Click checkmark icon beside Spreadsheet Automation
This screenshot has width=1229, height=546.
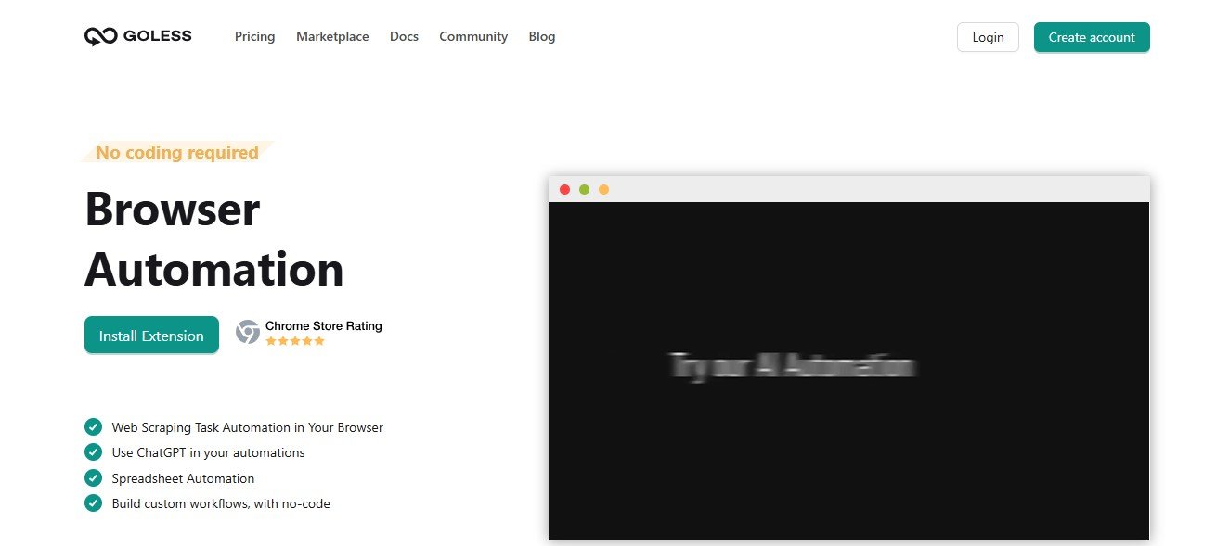tap(93, 478)
